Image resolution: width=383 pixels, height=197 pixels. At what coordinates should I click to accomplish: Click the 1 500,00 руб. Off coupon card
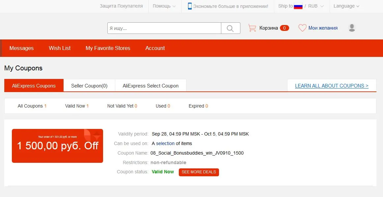coord(57,146)
